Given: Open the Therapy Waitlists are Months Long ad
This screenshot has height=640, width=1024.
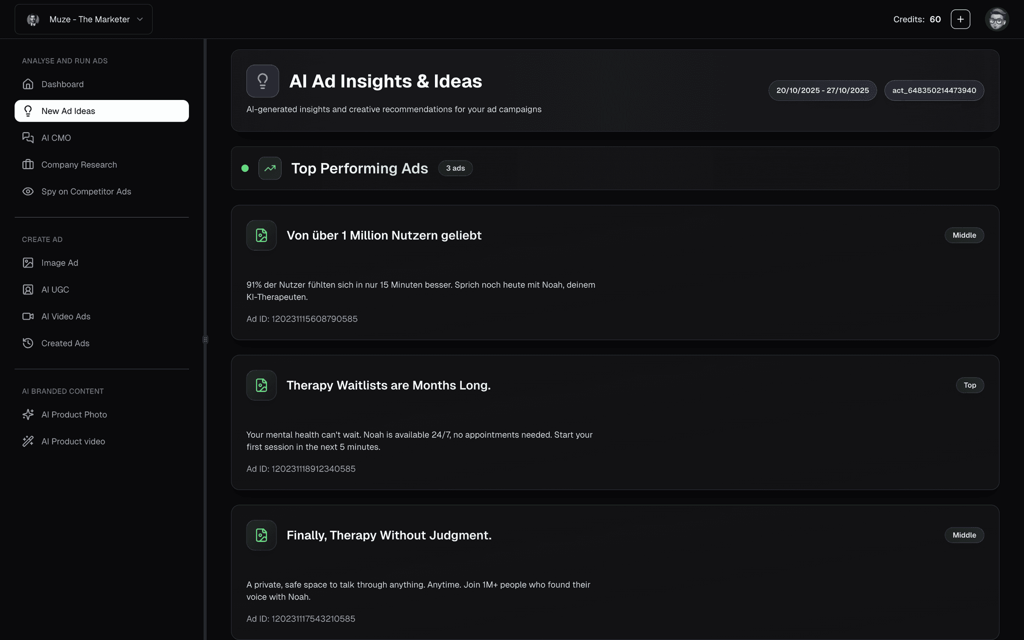Looking at the screenshot, I should pos(388,385).
